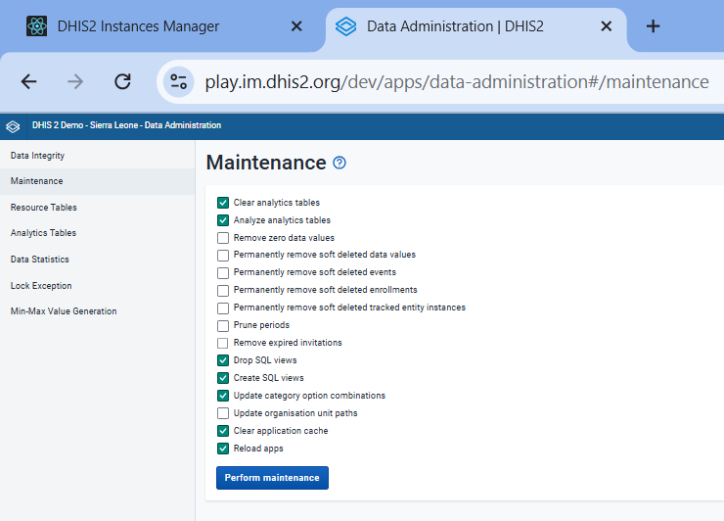Open the Maintenance help question-mark icon
The height and width of the screenshot is (521, 724).
339,163
